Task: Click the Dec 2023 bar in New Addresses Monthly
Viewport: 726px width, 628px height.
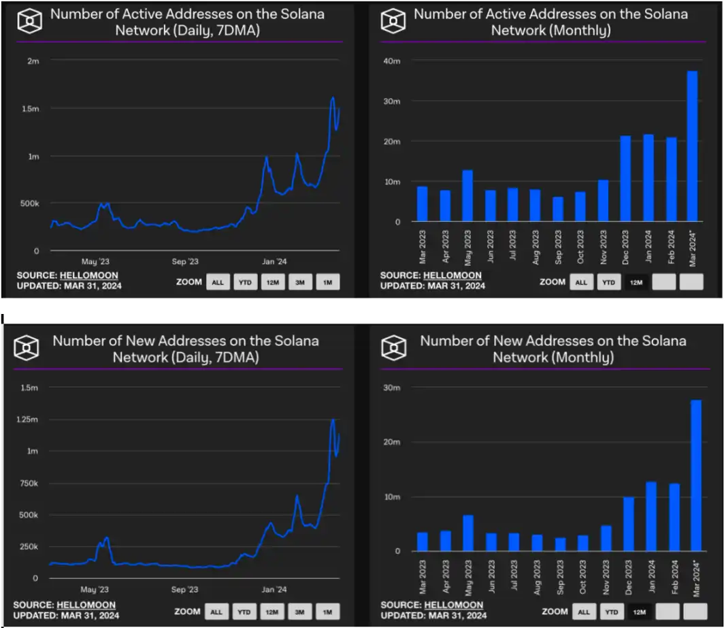Action: (629, 524)
